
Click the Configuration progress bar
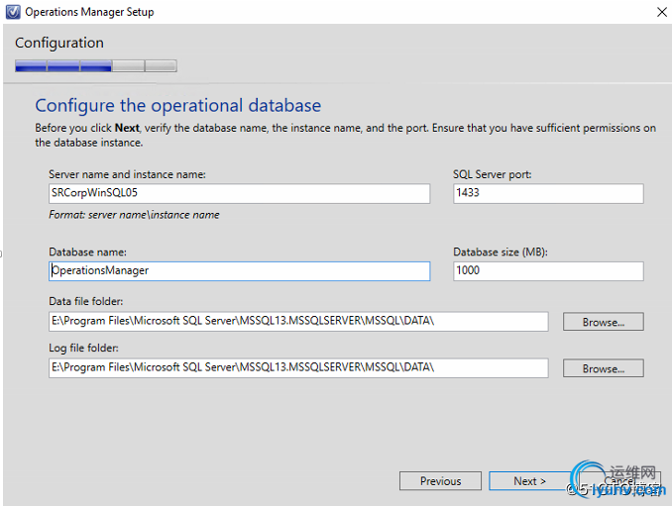96,66
